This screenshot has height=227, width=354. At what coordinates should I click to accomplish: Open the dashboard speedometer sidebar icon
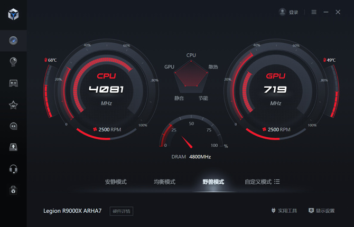tap(13, 41)
